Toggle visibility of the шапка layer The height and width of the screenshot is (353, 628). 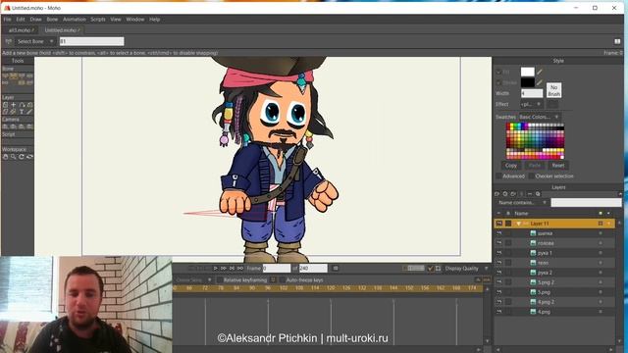click(499, 233)
